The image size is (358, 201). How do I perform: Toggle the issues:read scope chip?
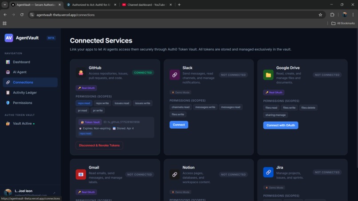pos(122,103)
